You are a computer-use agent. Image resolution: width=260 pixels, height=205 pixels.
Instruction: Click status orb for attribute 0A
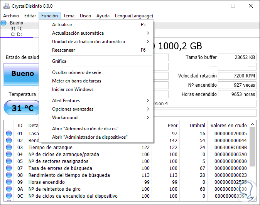pos(9,189)
